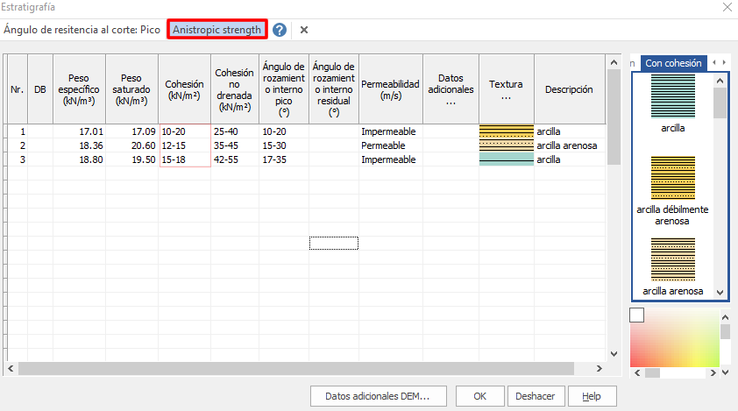The width and height of the screenshot is (738, 411).
Task: Choose the arcilla débilmente arenosa texture
Action: click(x=673, y=178)
